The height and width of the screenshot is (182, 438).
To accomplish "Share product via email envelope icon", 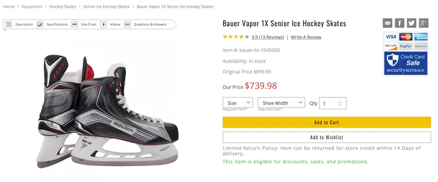I will [387, 23].
